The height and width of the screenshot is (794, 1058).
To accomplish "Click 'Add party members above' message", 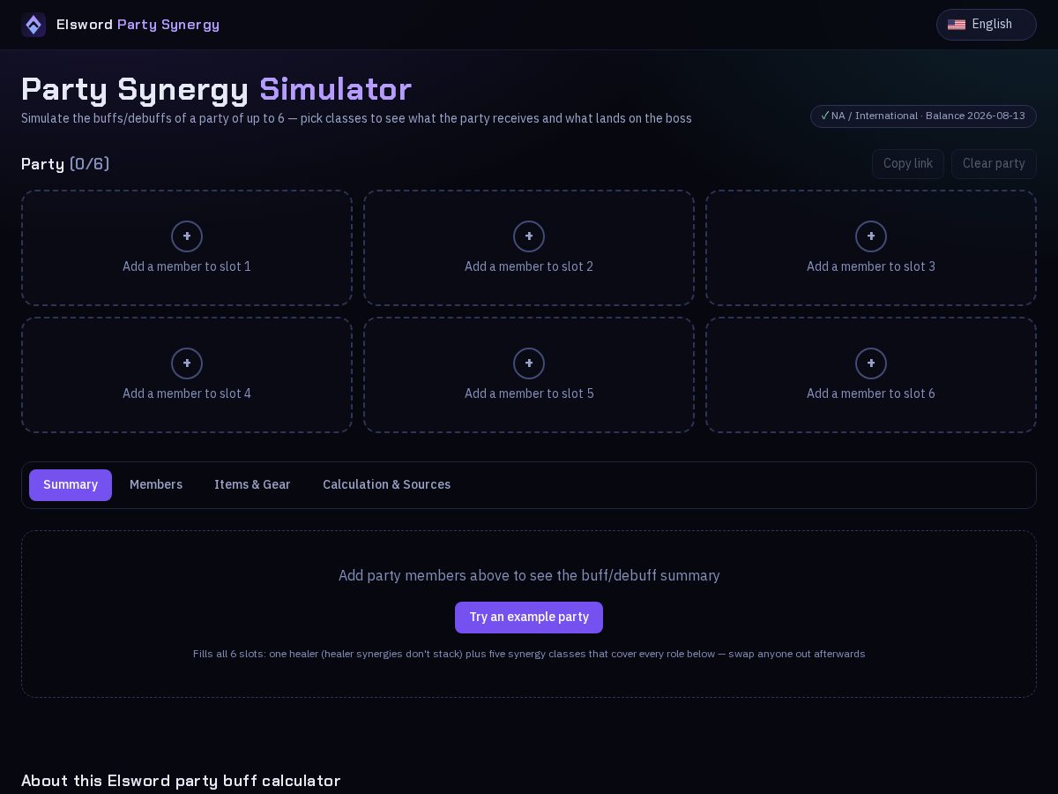I will click(x=529, y=575).
